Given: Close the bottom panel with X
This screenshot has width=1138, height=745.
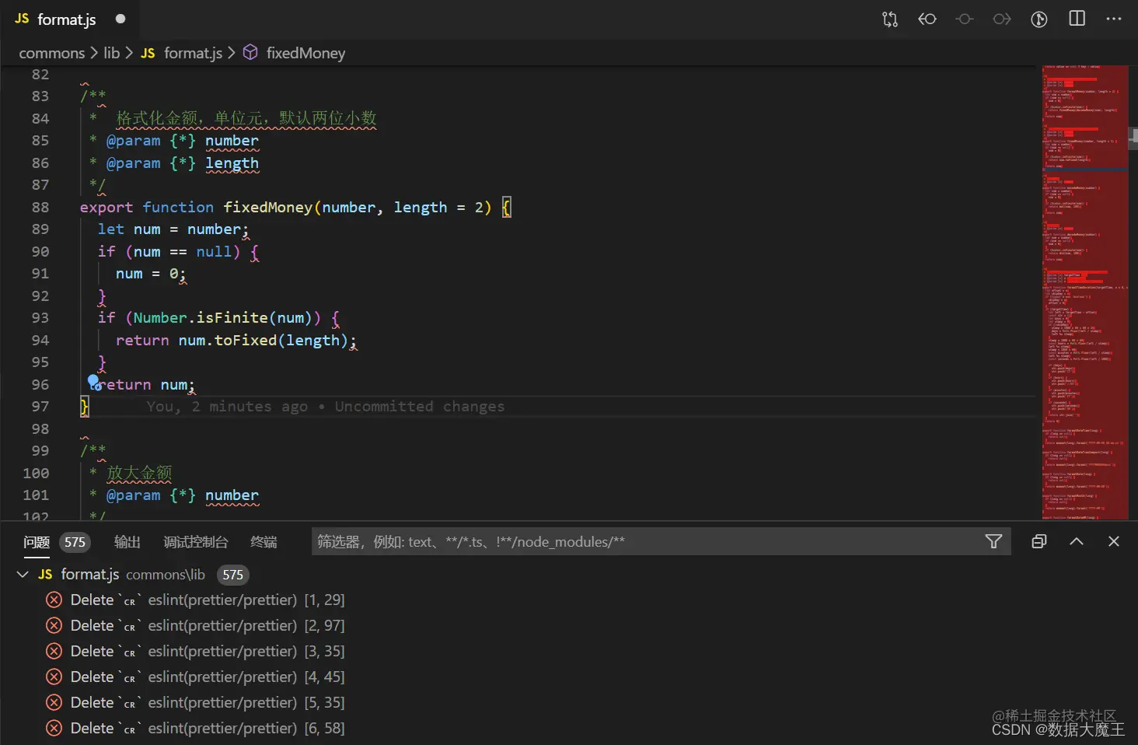Looking at the screenshot, I should (1114, 541).
